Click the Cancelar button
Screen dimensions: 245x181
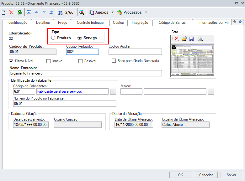coord(206,175)
